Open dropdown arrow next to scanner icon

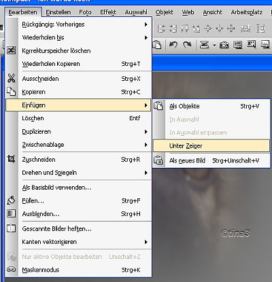214,46
